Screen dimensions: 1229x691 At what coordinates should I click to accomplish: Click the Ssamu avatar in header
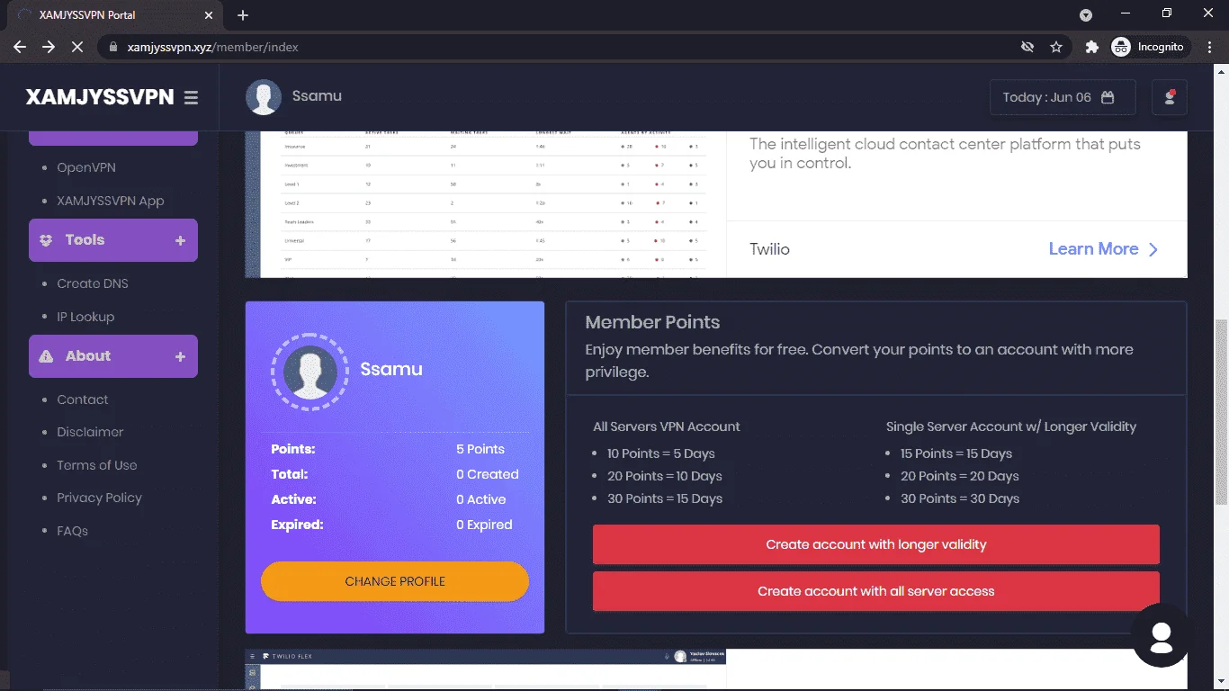click(264, 97)
